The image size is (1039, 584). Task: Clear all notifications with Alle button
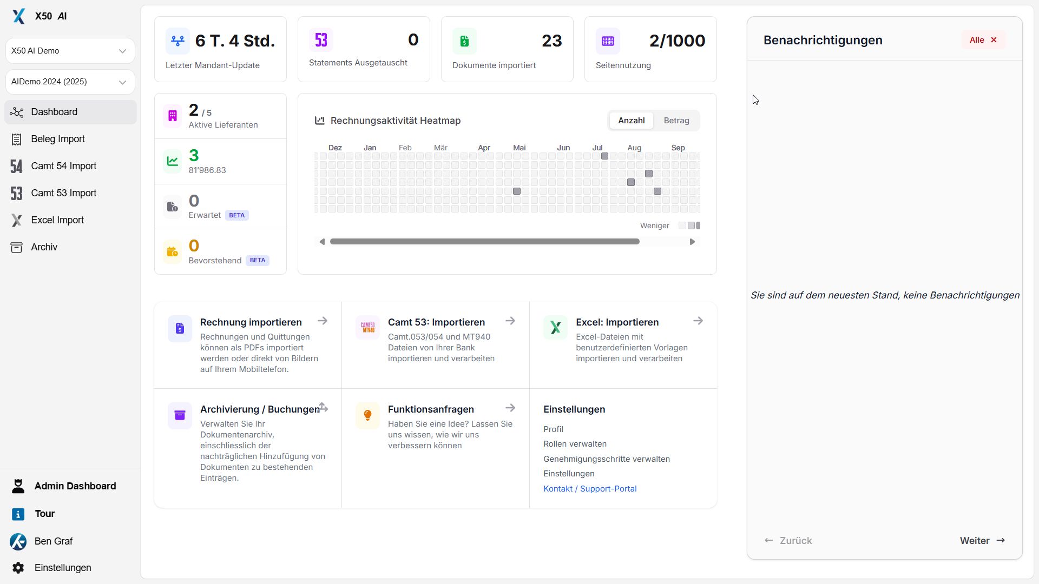983,40
